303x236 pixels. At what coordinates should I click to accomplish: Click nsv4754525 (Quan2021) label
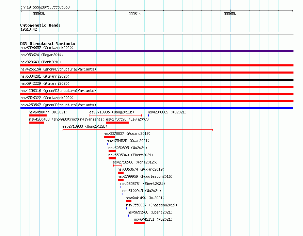tap(128, 141)
